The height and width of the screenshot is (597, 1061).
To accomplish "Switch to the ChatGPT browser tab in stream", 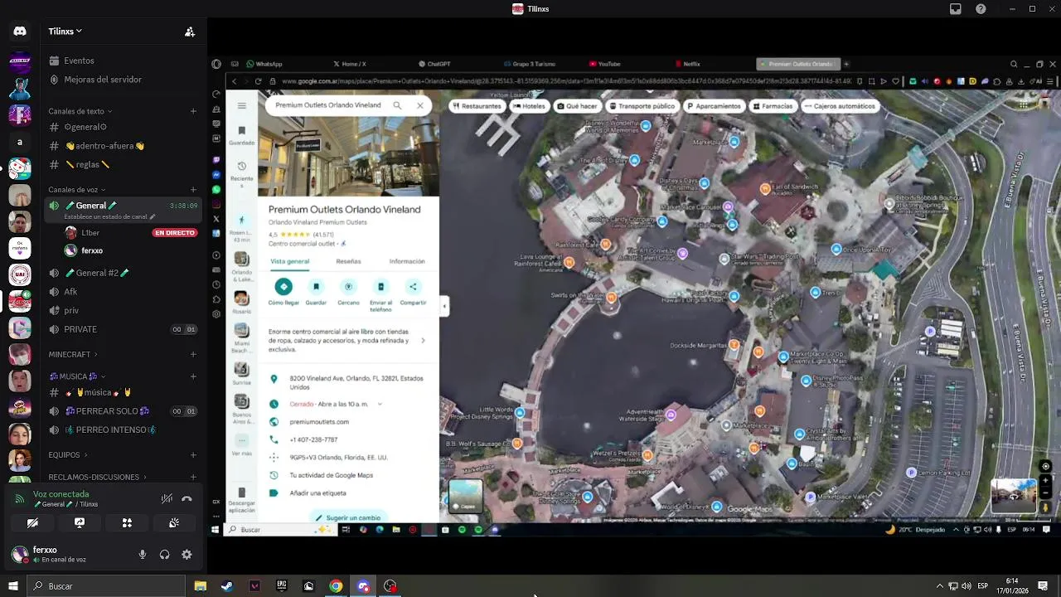I will pos(434,64).
